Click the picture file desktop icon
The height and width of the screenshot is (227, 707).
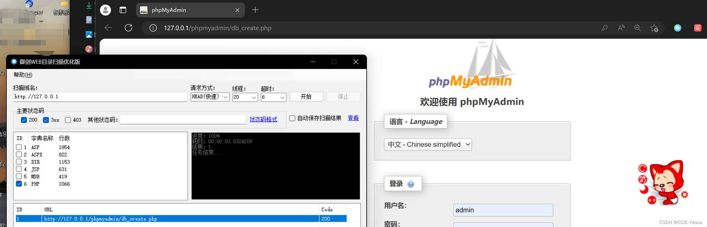(89, 34)
